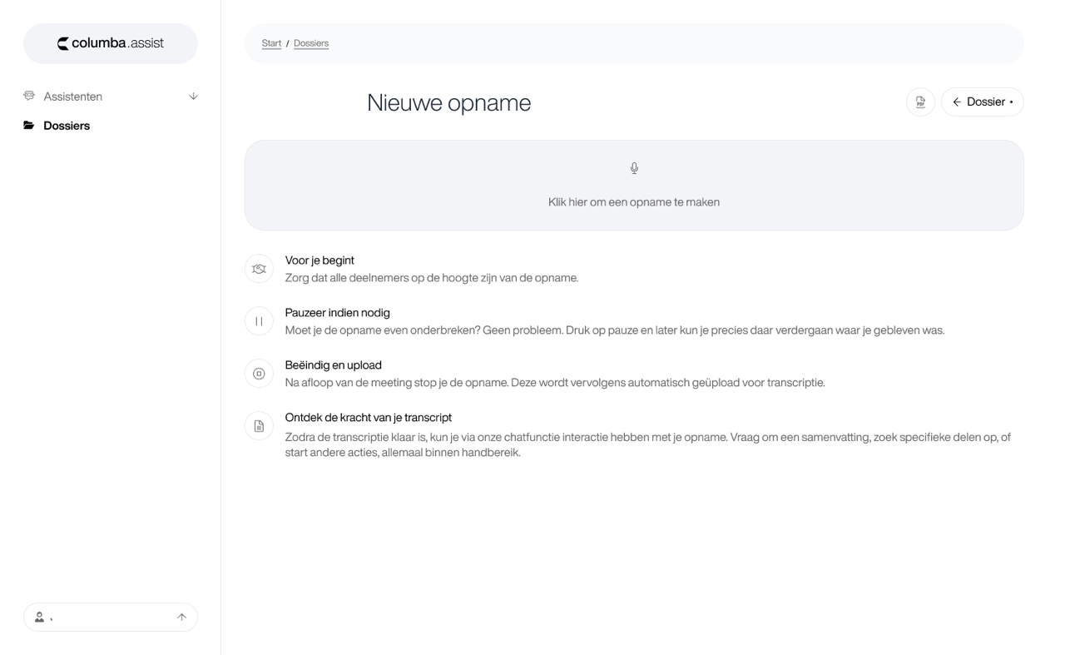Expand the Assistenten section with the down arrow
The image size is (1065, 655).
(194, 97)
